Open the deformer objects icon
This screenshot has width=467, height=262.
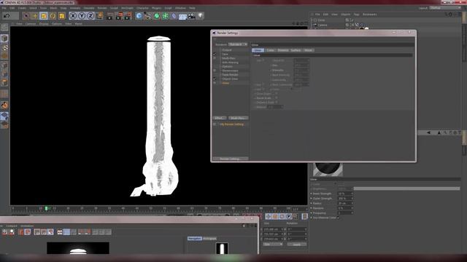click(174, 16)
